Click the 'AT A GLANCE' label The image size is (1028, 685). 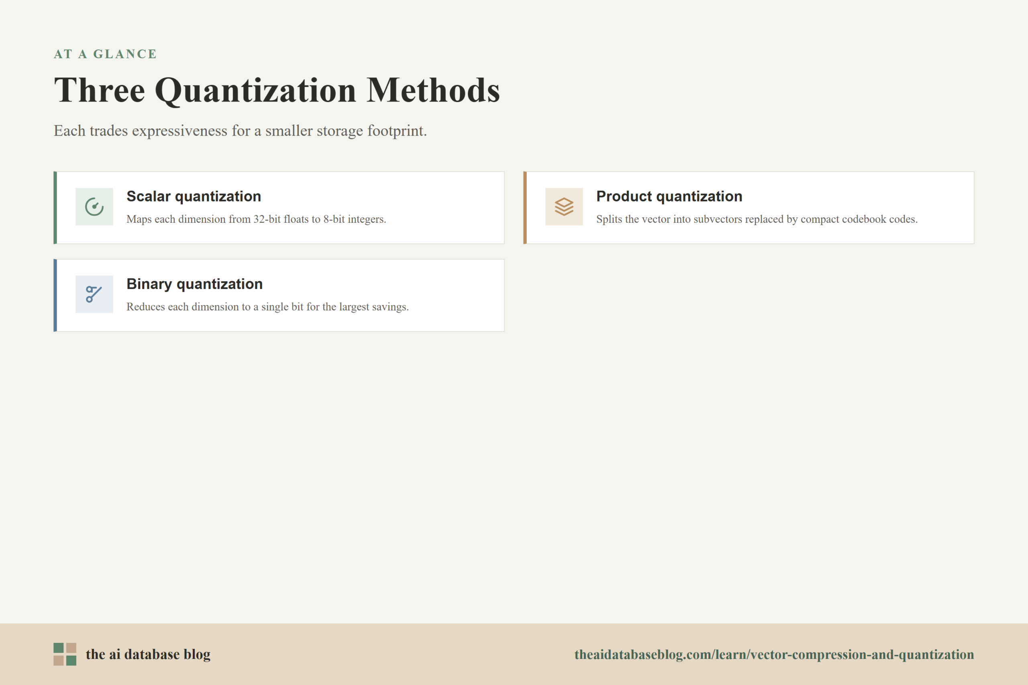[105, 54]
